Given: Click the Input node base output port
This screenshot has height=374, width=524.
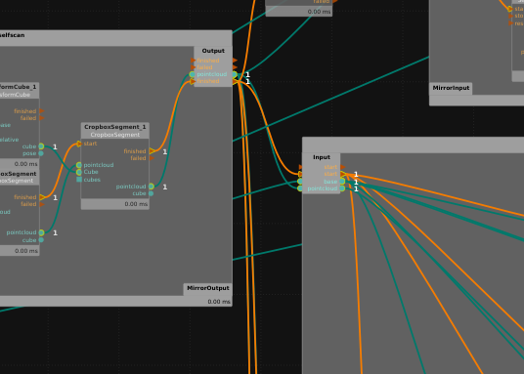Looking at the screenshot, I should pyautogui.click(x=342, y=182).
